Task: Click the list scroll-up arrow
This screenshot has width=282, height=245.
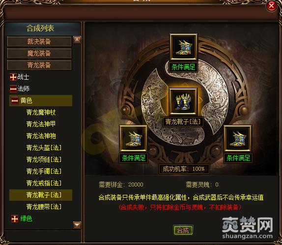Action: tap(77, 39)
